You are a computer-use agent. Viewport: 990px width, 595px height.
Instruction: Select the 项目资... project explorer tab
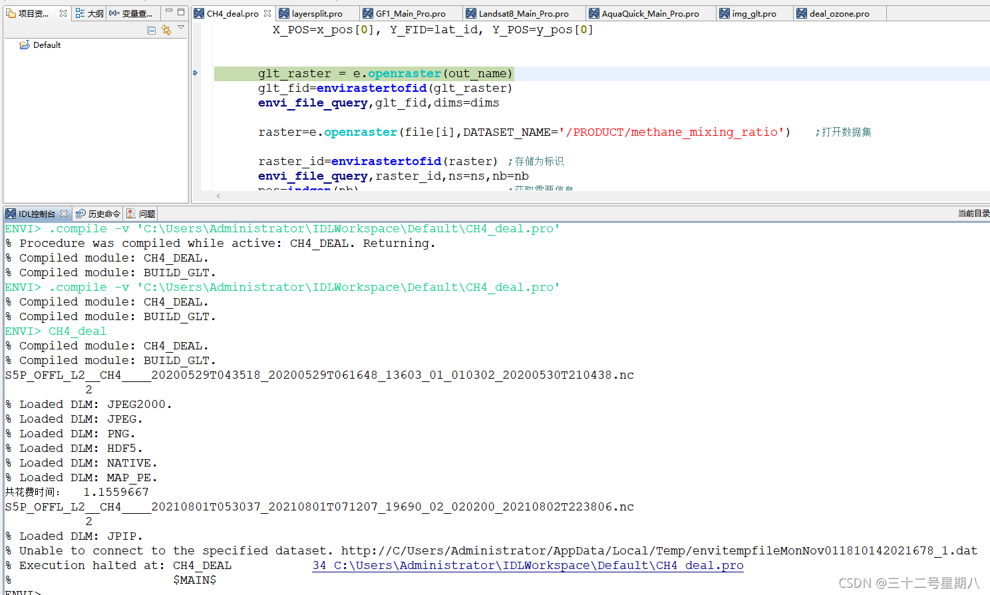coord(33,13)
